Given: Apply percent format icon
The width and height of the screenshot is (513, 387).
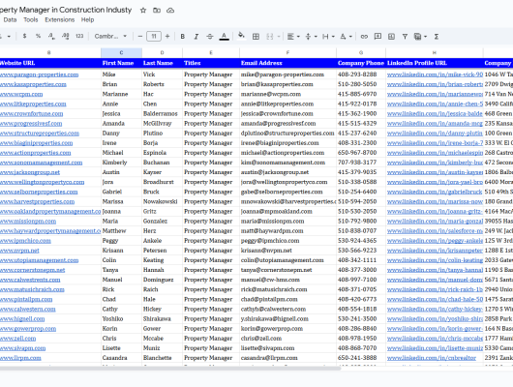Looking at the screenshot, I should point(39,37).
